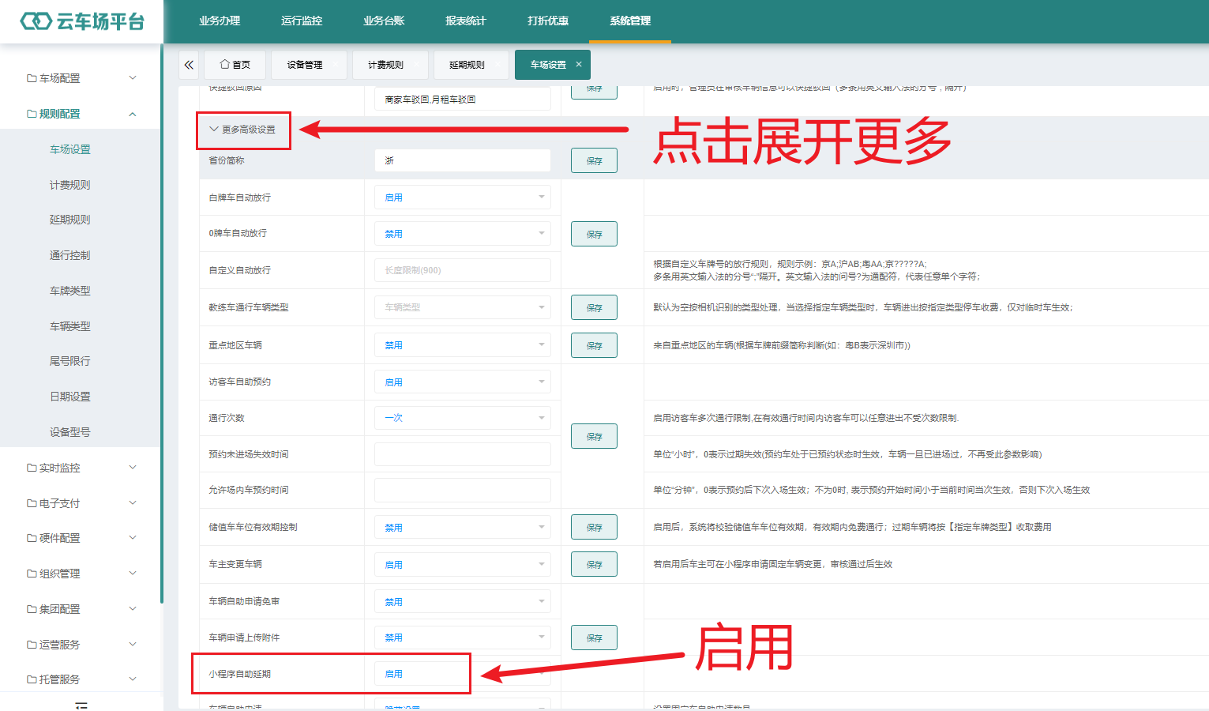Click the folder icon beside 集团配置
The image size is (1209, 711).
(x=32, y=609)
